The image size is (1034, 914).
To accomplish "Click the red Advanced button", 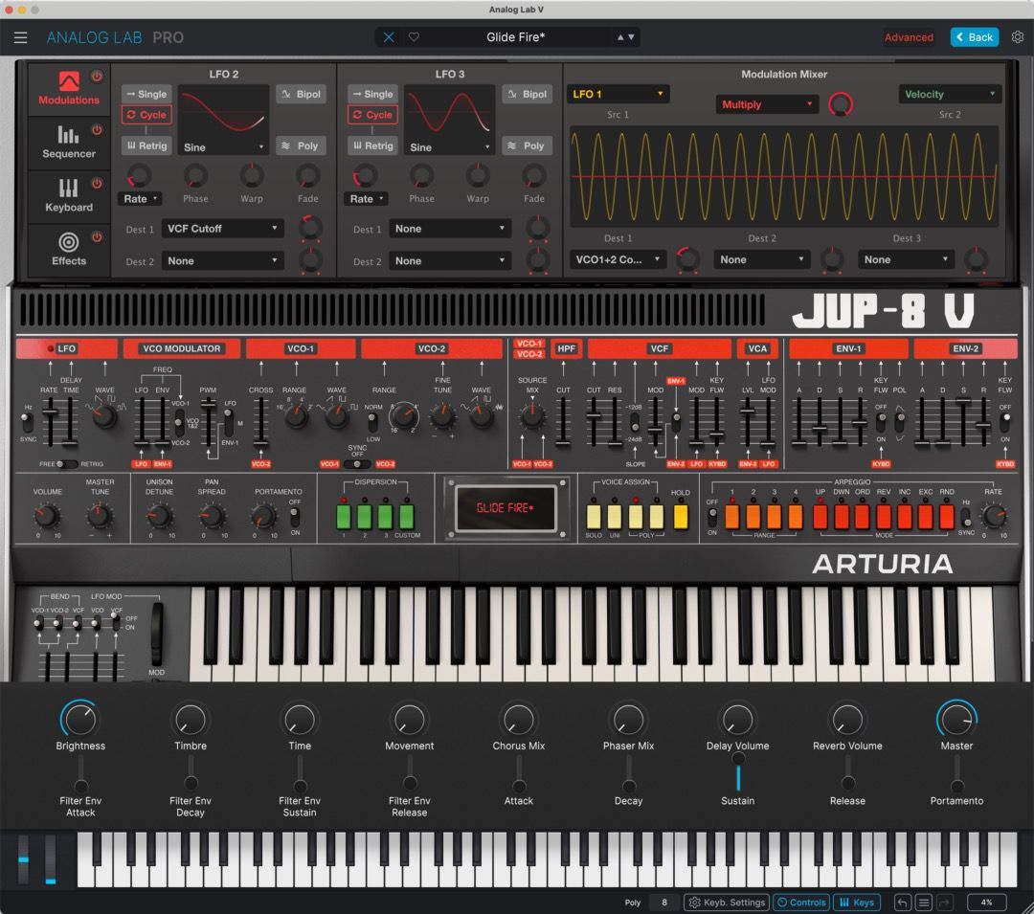I will pyautogui.click(x=909, y=37).
